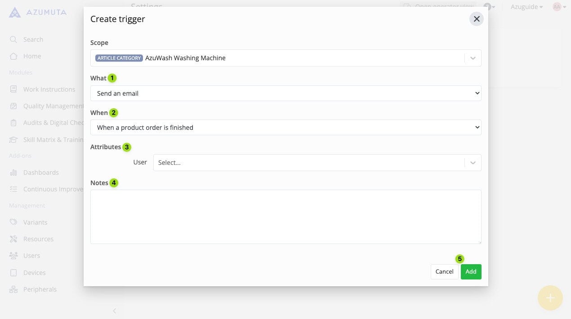Click the Cancel button
The height and width of the screenshot is (319, 571).
[444, 272]
